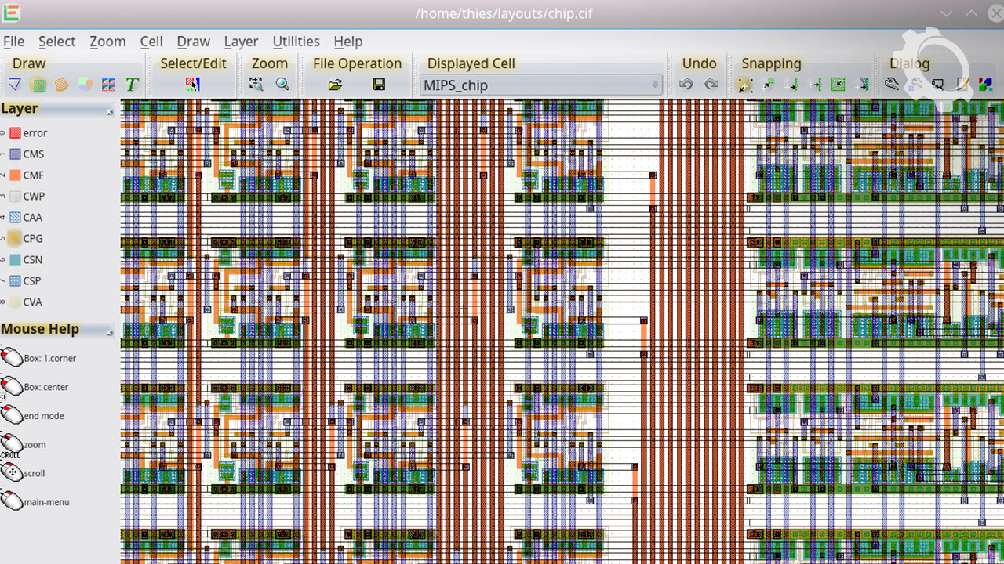The width and height of the screenshot is (1004, 564).
Task: Select the CMF orange layer swatch
Action: click(x=15, y=175)
